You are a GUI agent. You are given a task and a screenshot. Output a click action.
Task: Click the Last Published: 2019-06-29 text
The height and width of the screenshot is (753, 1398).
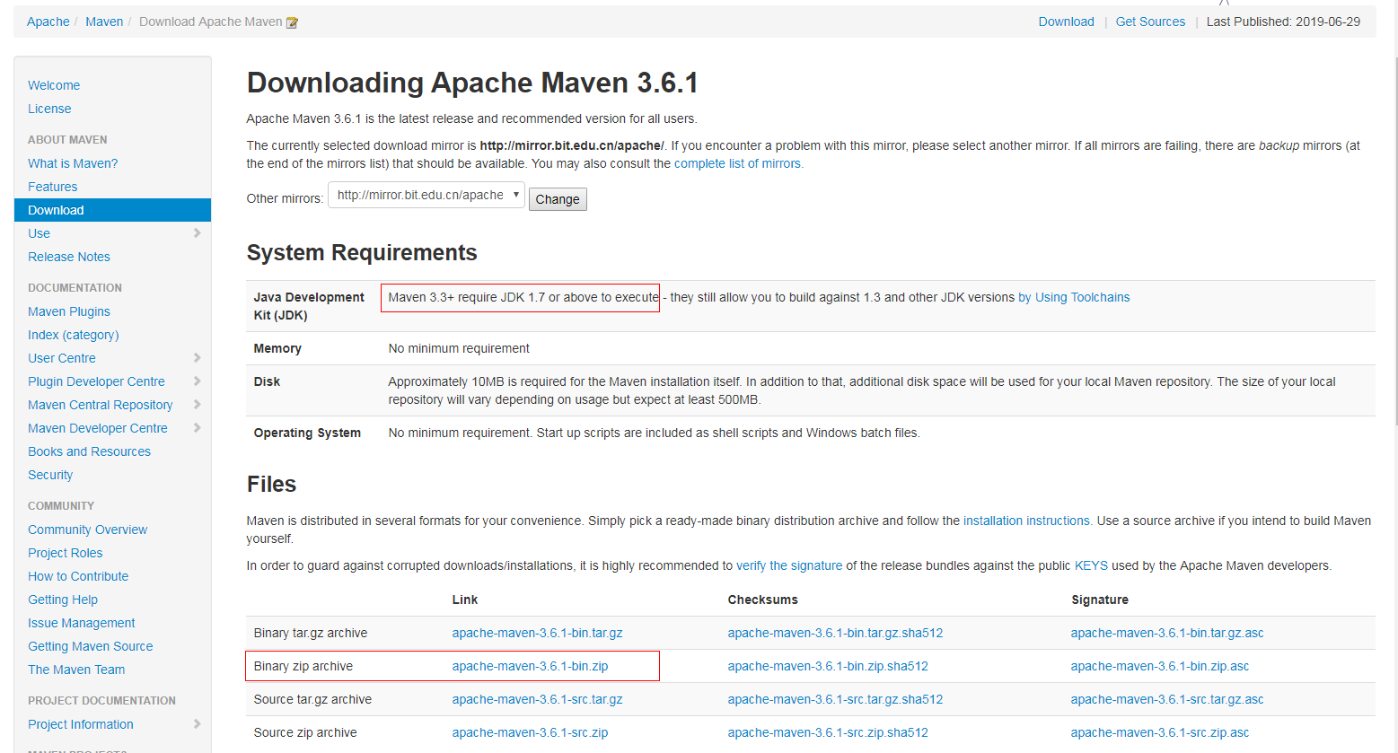pos(1283,22)
